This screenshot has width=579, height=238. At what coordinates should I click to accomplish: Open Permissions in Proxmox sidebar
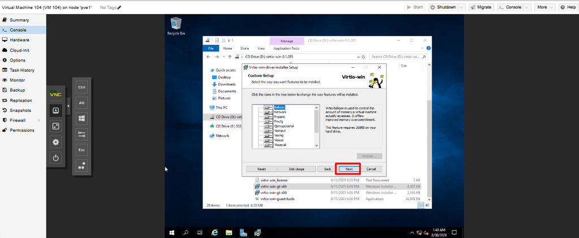(x=23, y=130)
